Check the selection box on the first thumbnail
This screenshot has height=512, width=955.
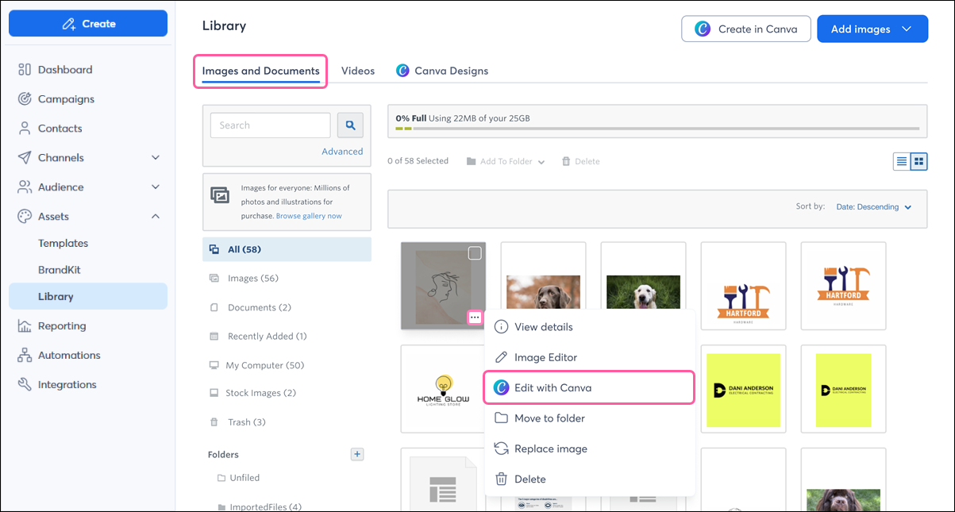coord(474,252)
